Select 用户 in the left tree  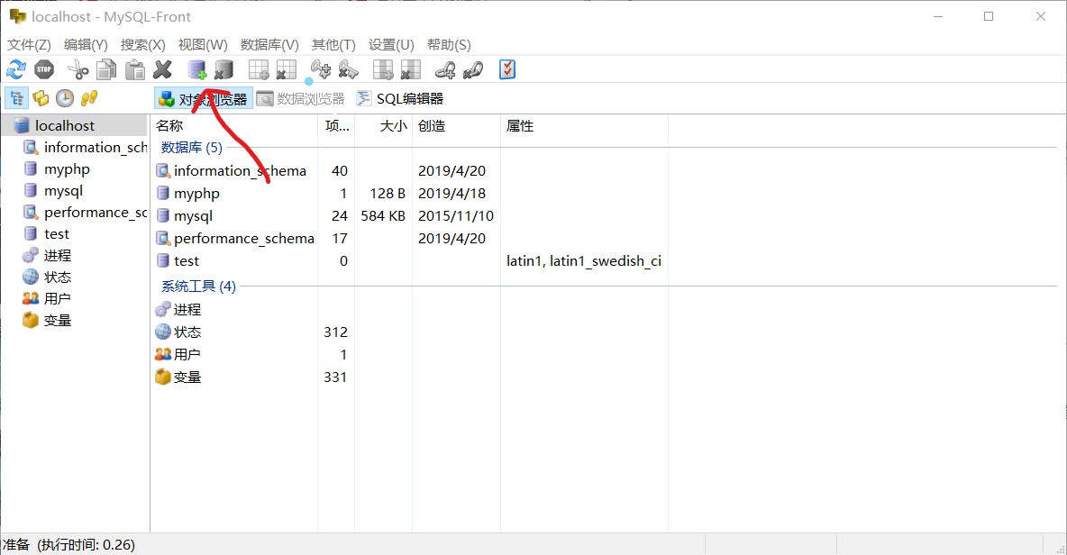(x=57, y=298)
